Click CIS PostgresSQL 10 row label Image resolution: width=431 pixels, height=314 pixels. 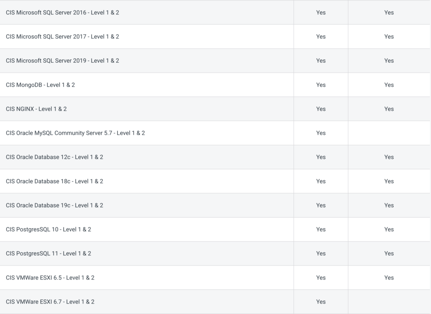48,229
